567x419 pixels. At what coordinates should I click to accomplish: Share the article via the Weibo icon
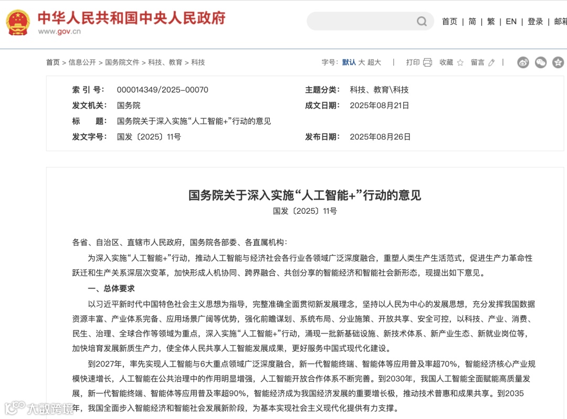click(x=523, y=62)
